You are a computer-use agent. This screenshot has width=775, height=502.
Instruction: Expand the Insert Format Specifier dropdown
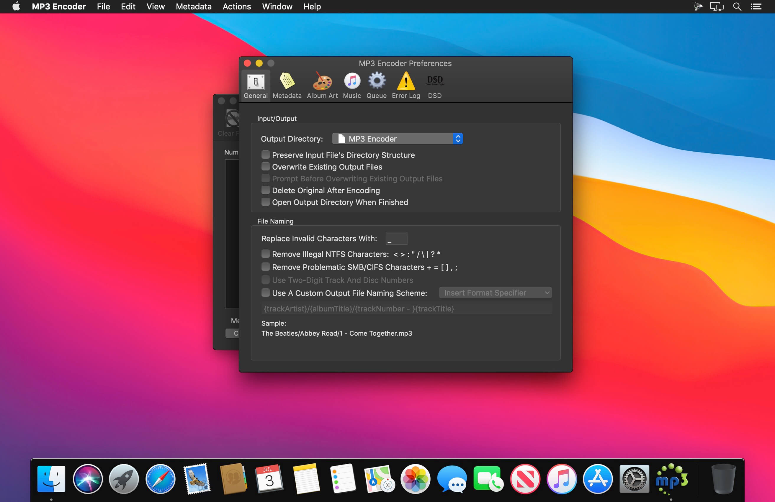click(x=495, y=293)
